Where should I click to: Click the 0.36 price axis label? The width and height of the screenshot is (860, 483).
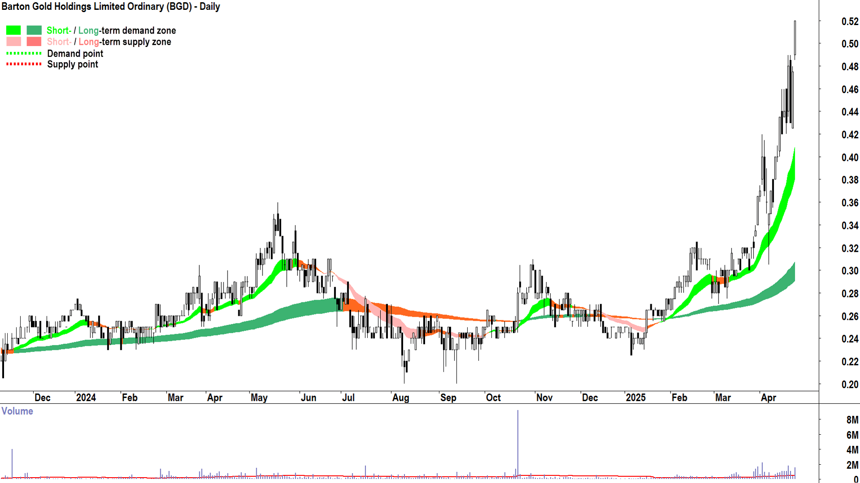[850, 203]
